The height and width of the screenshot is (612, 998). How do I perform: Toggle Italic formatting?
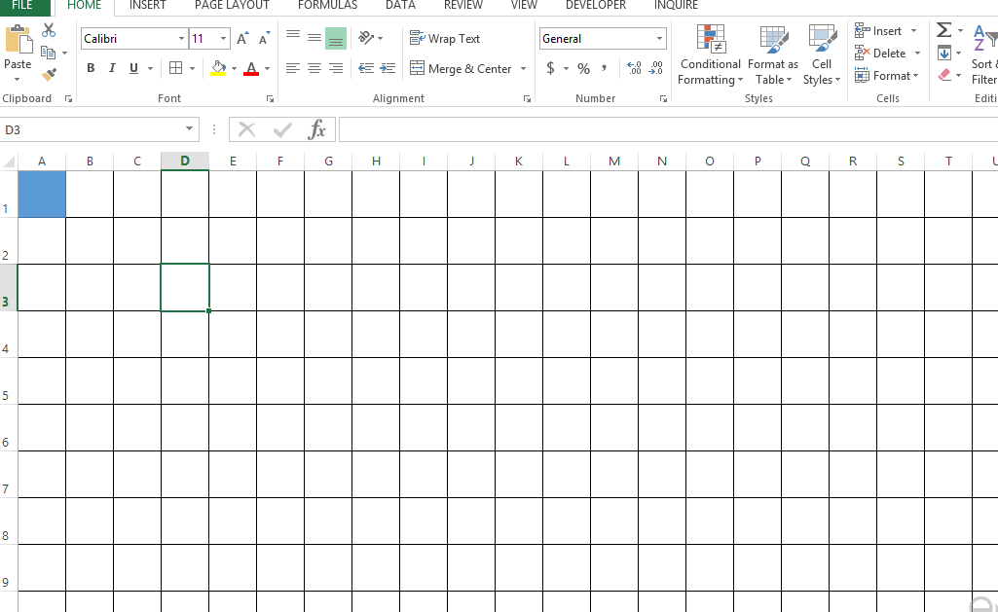[x=112, y=68]
